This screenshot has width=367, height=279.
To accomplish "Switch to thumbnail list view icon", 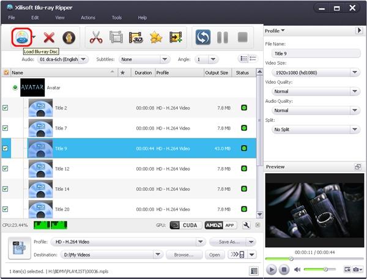I will point(253,59).
